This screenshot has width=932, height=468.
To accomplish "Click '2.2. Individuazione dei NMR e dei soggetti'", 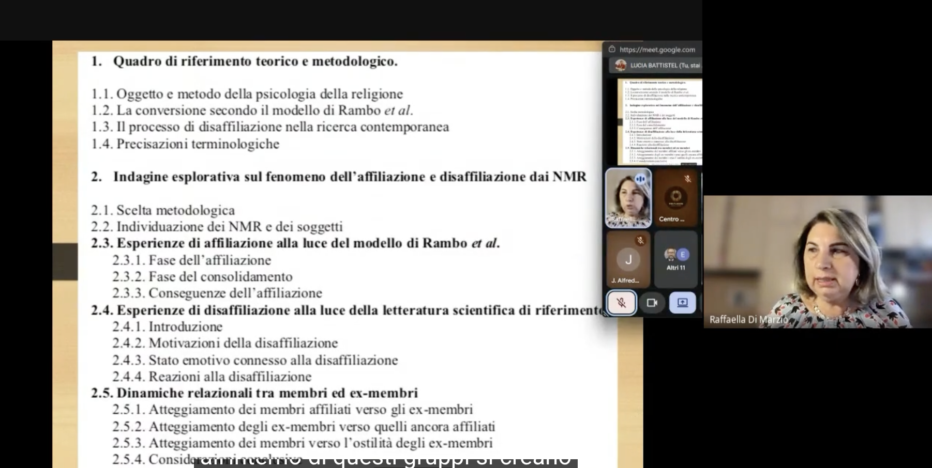I will tap(217, 227).
